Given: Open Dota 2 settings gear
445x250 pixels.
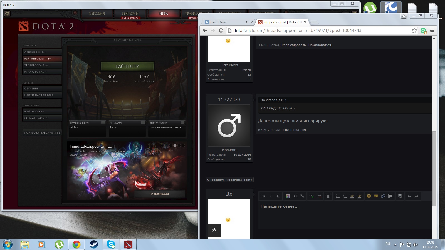Looking at the screenshot, I should click(7, 13).
